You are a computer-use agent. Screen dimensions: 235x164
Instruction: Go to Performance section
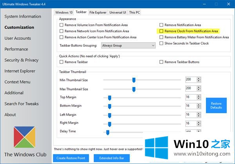pyautogui.click(x=16, y=49)
